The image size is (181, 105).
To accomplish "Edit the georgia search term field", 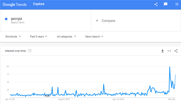I will click(x=46, y=20).
